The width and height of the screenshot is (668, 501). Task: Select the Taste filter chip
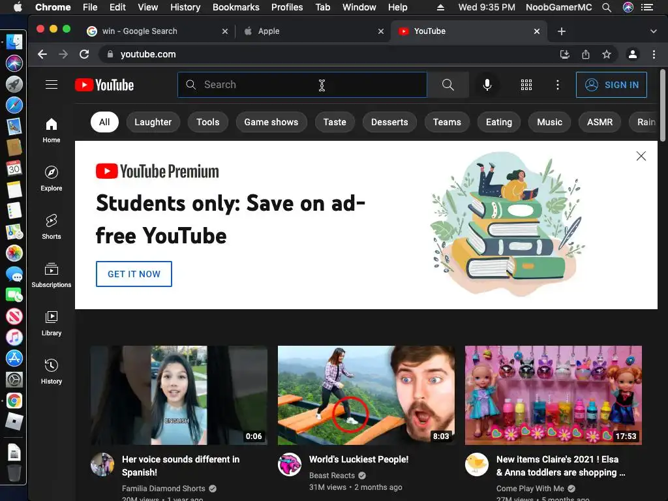pos(335,122)
